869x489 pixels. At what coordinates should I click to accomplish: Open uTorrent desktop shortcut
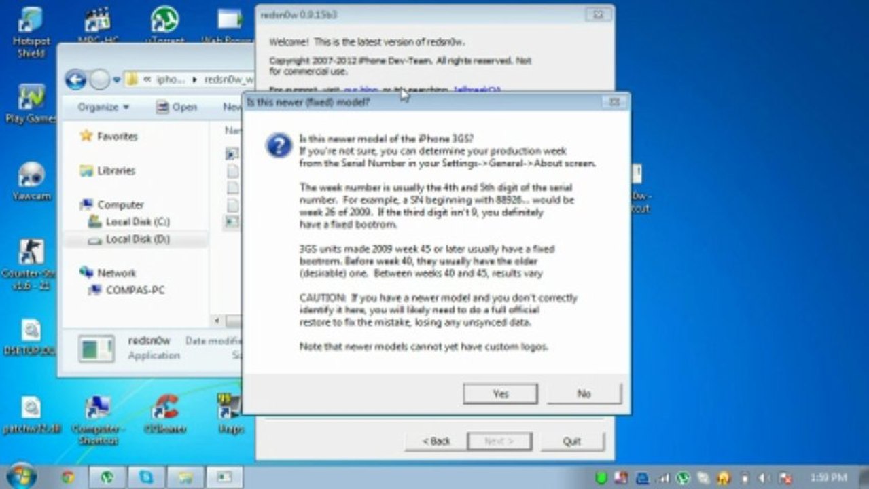(x=164, y=26)
